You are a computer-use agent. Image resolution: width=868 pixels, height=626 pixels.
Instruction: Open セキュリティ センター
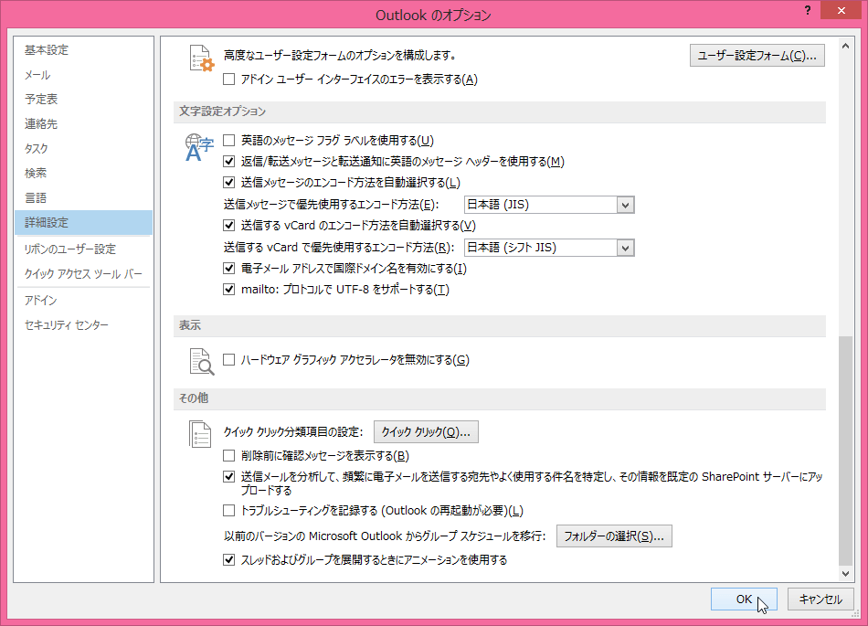click(83, 325)
